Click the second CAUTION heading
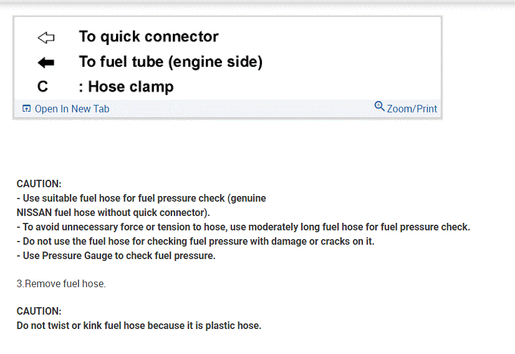The image size is (515, 354). point(39,311)
